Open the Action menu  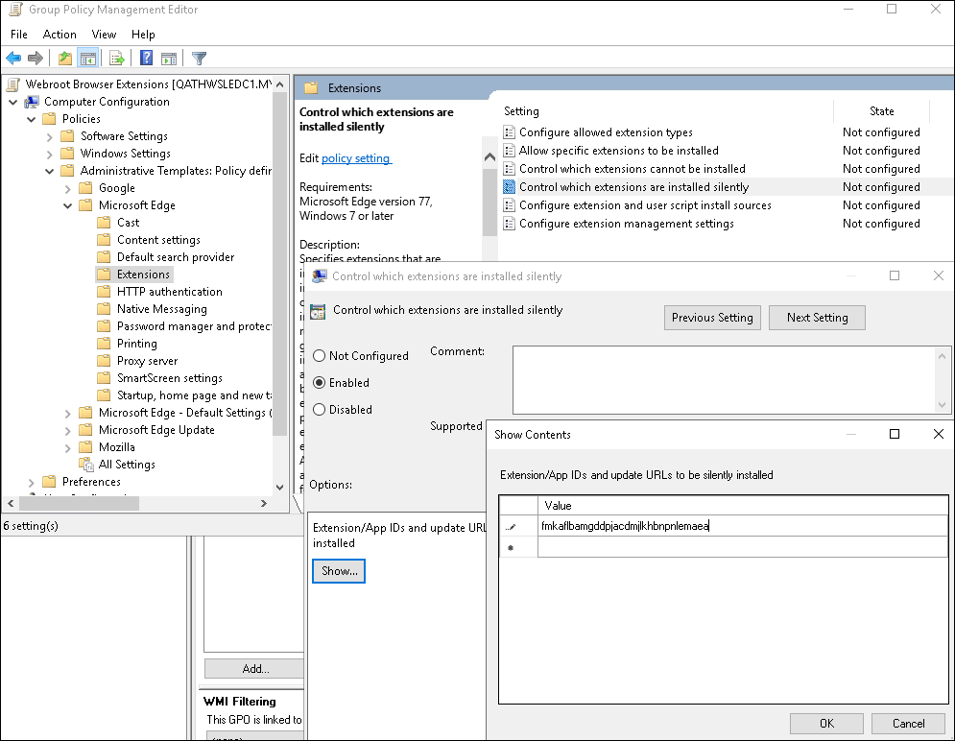pyautogui.click(x=59, y=34)
